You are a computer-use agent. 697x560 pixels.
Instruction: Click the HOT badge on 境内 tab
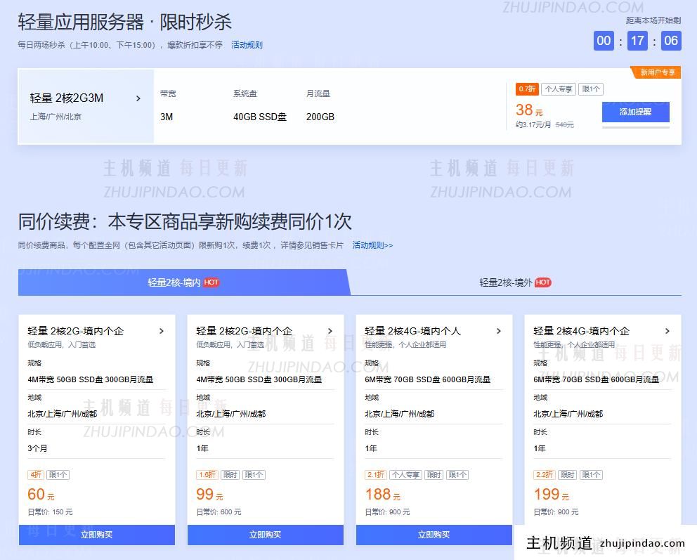[211, 282]
